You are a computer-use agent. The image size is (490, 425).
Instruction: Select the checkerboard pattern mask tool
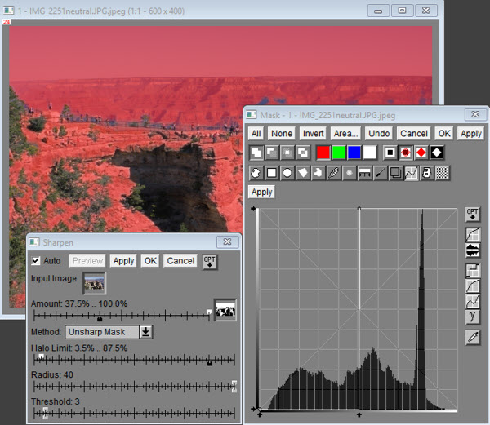click(442, 172)
